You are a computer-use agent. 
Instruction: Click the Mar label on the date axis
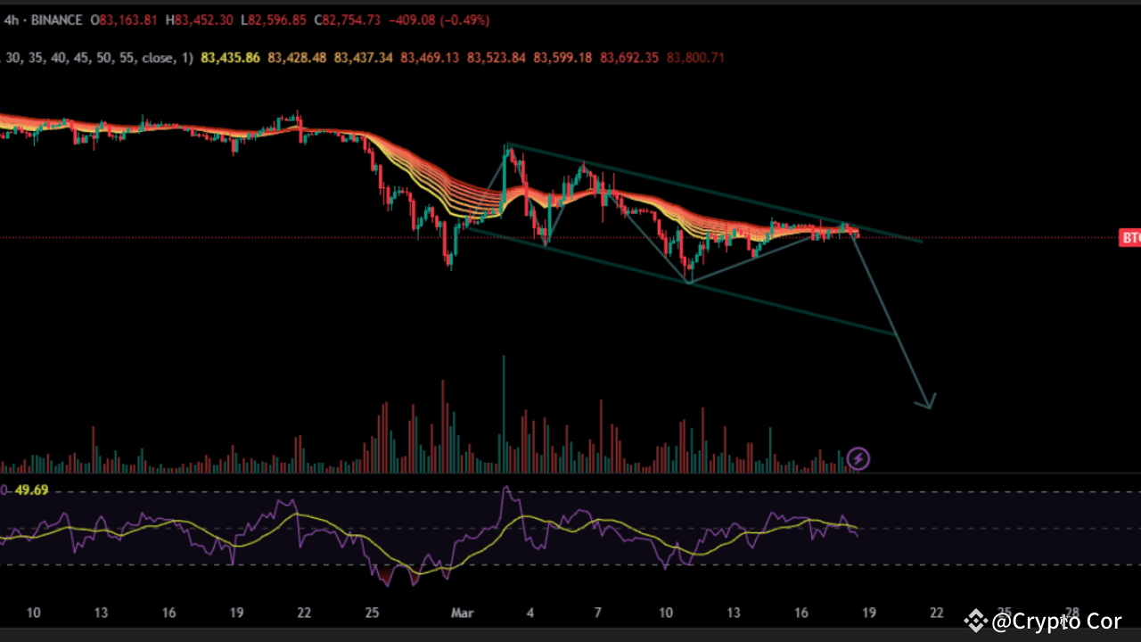(462, 613)
